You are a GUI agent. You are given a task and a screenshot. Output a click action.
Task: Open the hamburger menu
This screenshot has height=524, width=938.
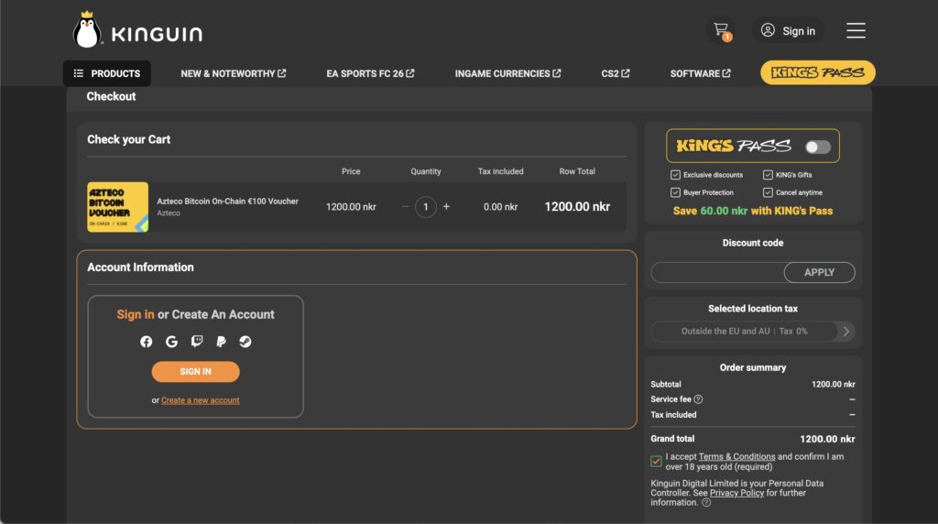856,30
